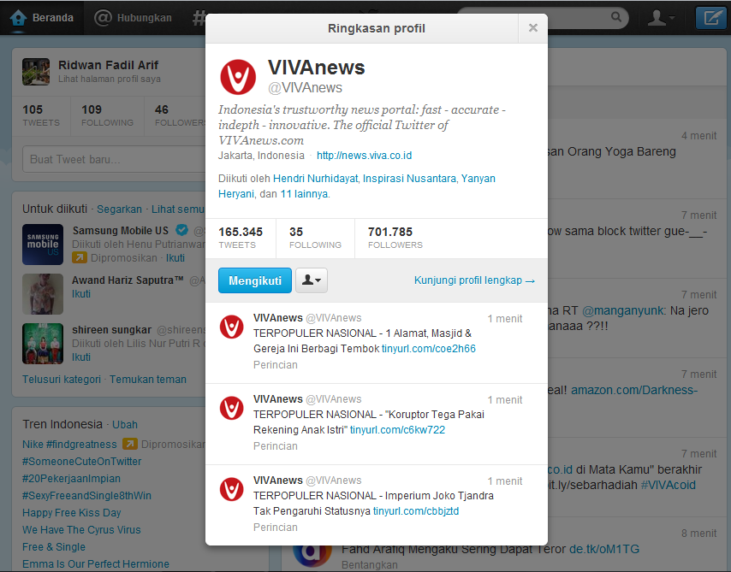Click Samsung Mobile US avatar

[43, 245]
